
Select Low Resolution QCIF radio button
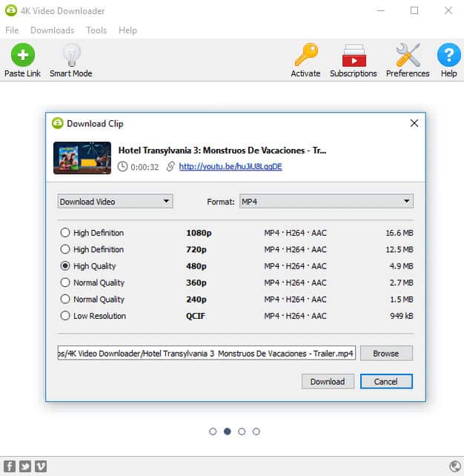coord(65,316)
